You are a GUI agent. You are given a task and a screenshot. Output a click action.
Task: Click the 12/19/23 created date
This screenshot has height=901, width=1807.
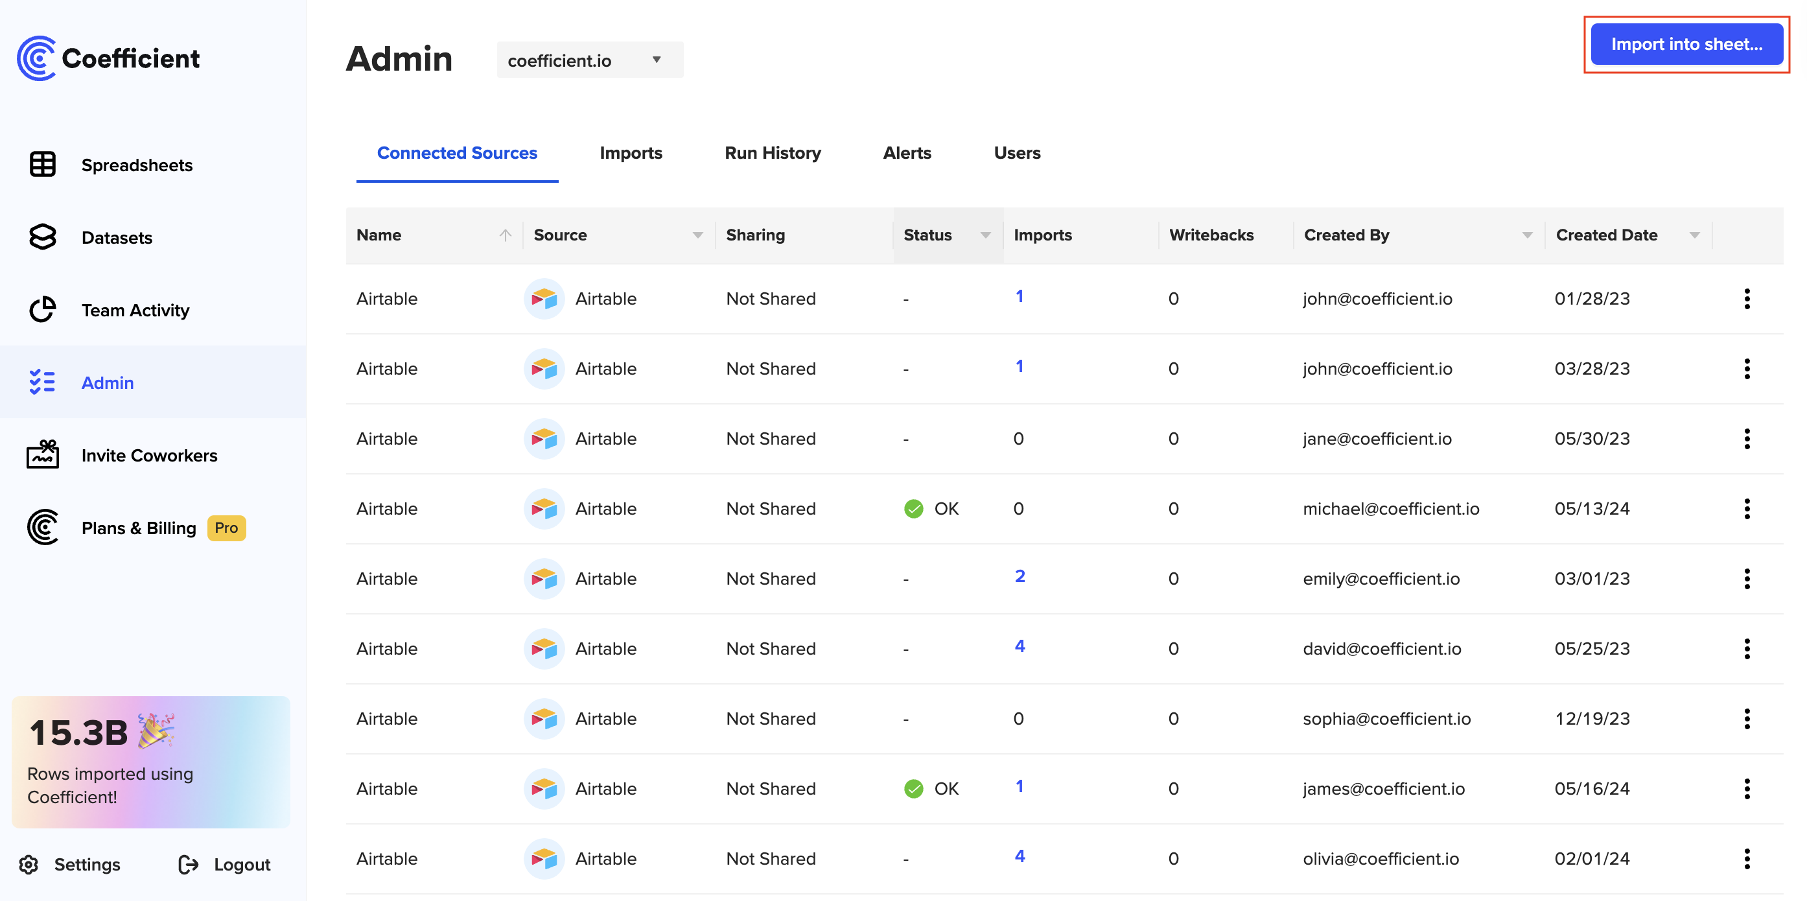coord(1592,719)
